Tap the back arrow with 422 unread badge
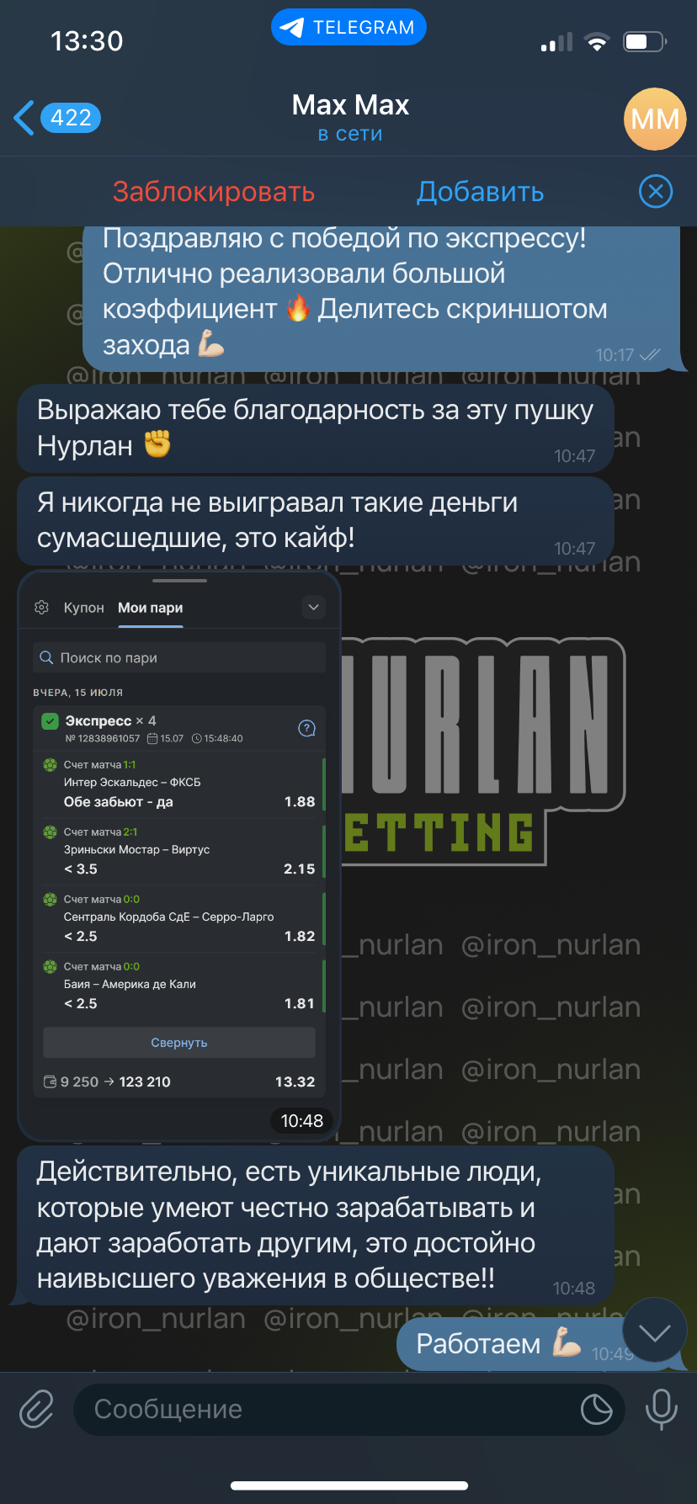The image size is (697, 1504). (57, 118)
